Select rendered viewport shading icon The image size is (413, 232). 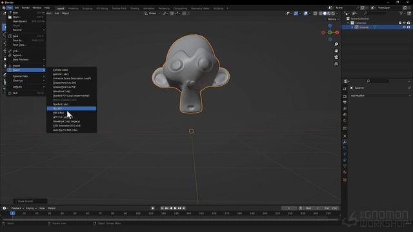[333, 14]
